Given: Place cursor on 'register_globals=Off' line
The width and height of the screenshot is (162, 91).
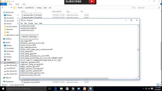Looking at the screenshot, I should (30, 62).
